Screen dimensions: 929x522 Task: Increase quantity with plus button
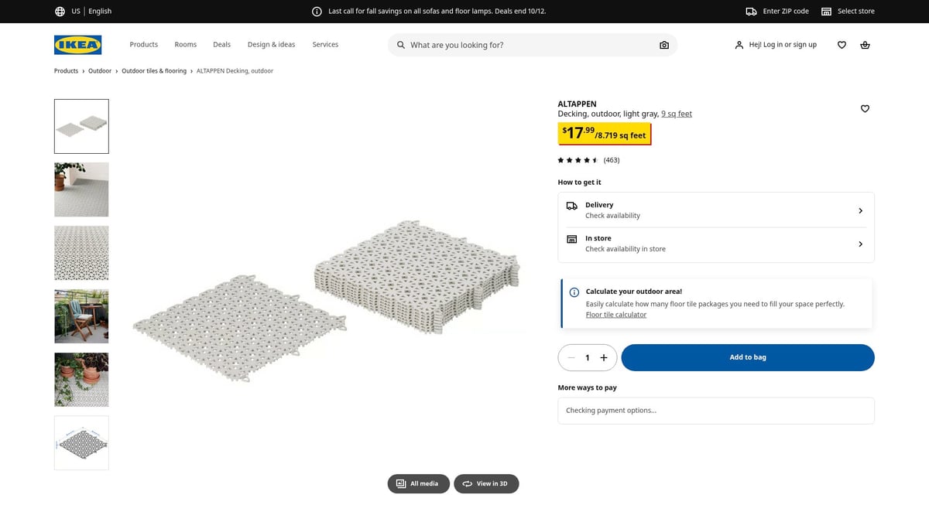(x=604, y=357)
